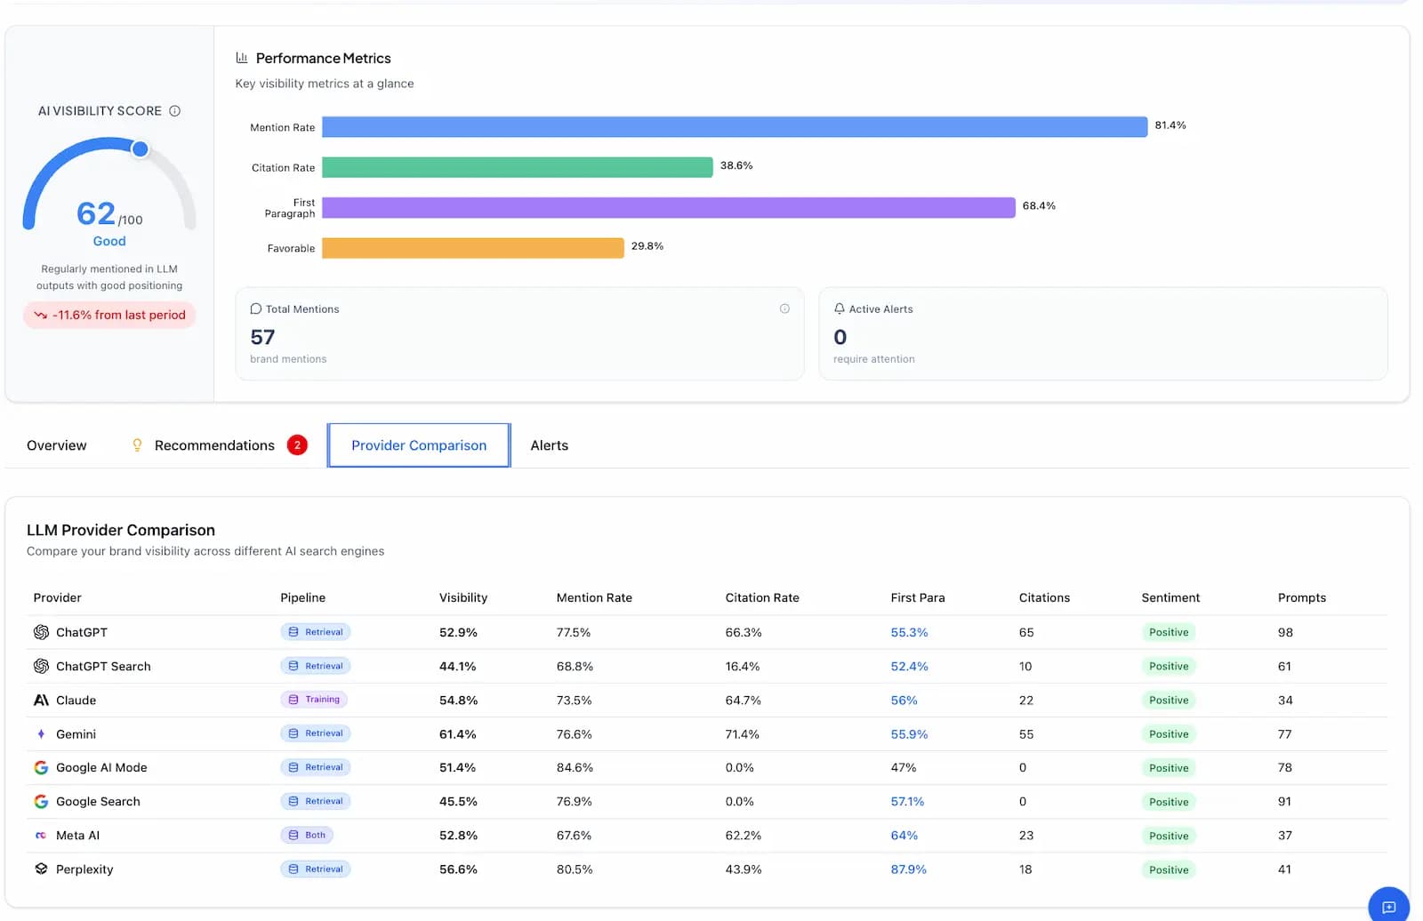Click the Meta AI citation rate 62.2%
Image resolution: width=1423 pixels, height=921 pixels.
(x=744, y=836)
